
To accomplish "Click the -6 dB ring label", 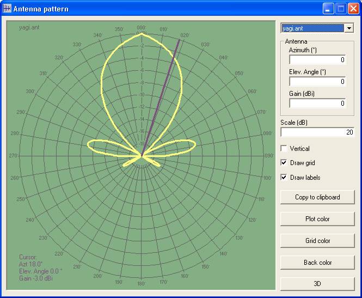I will click(x=142, y=70).
